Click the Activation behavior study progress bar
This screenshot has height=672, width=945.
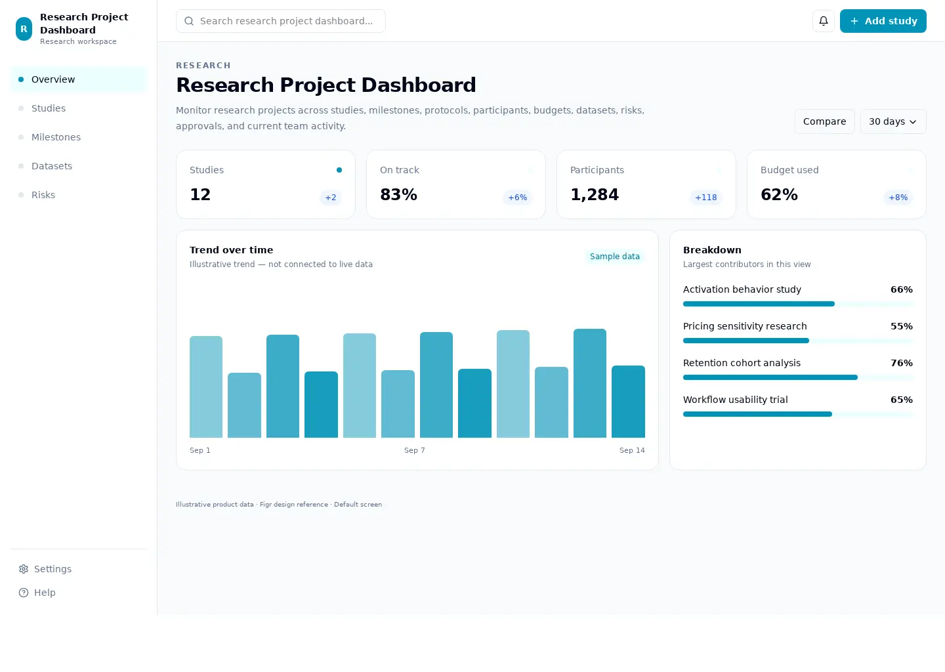pyautogui.click(x=798, y=304)
